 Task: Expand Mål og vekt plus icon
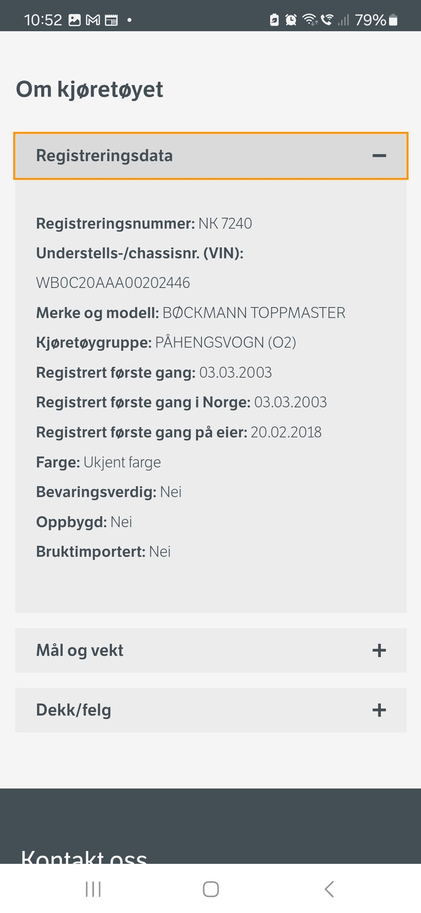379,651
